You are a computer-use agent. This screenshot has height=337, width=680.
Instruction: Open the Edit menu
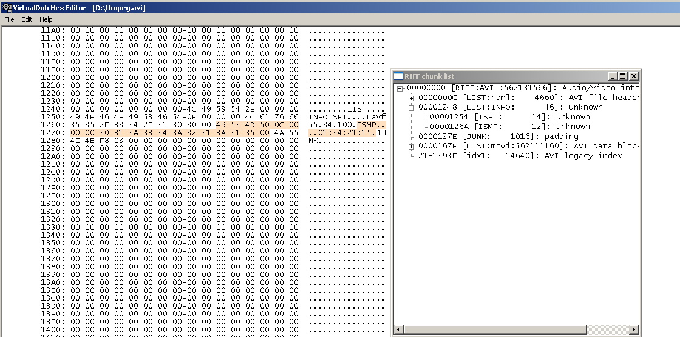click(27, 19)
